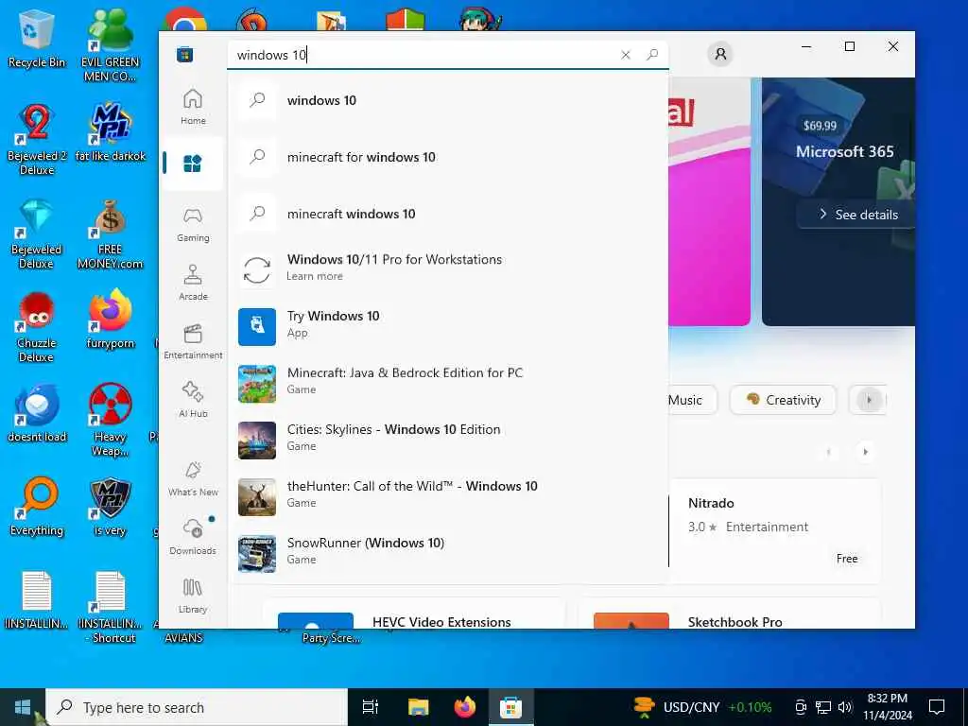Open Cities: Skylines Windows 10 Edition
This screenshot has height=726, width=968.
coord(449,439)
